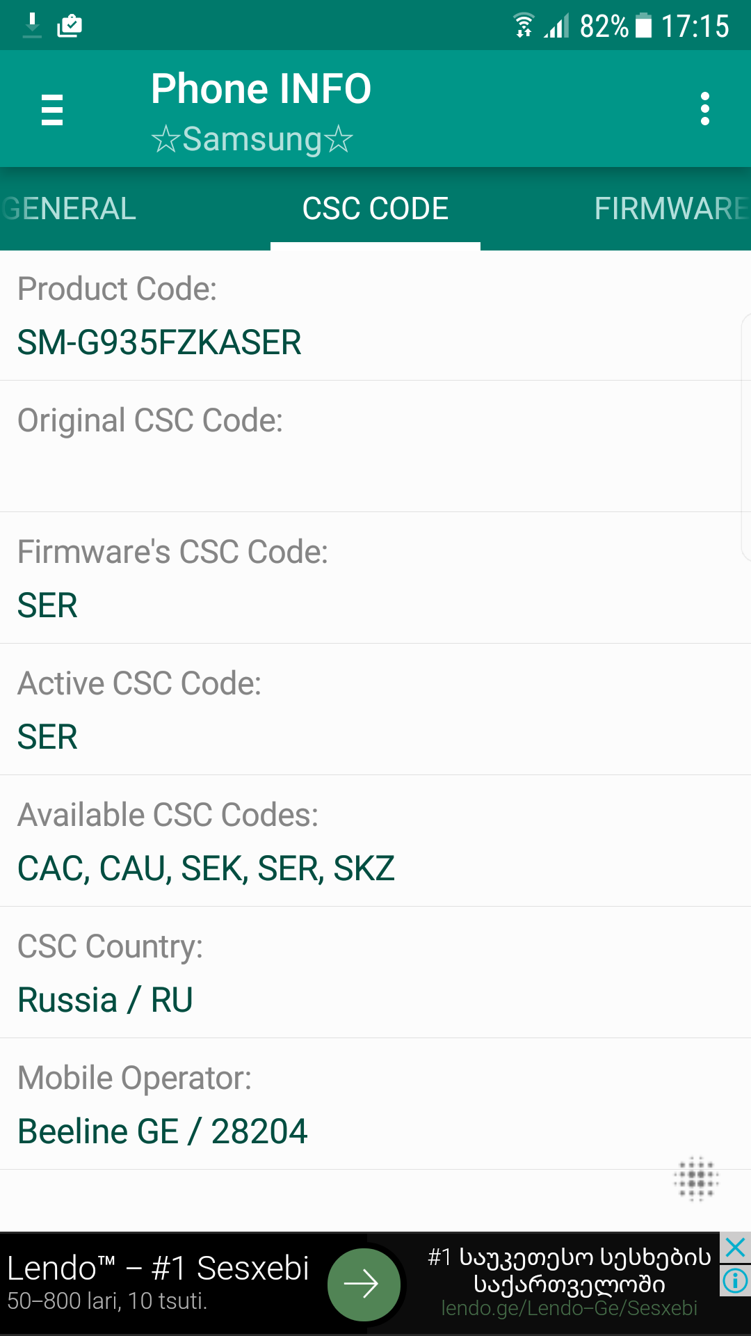The height and width of the screenshot is (1336, 751).
Task: Tap the ad info icon
Action: click(x=735, y=1280)
